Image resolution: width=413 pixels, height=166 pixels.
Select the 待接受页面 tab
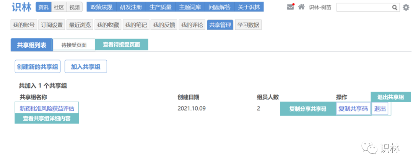74,45
